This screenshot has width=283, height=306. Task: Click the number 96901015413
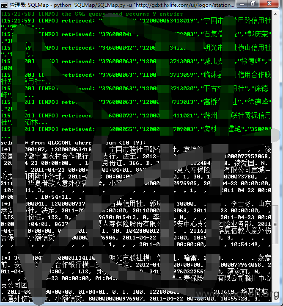click(117, 217)
